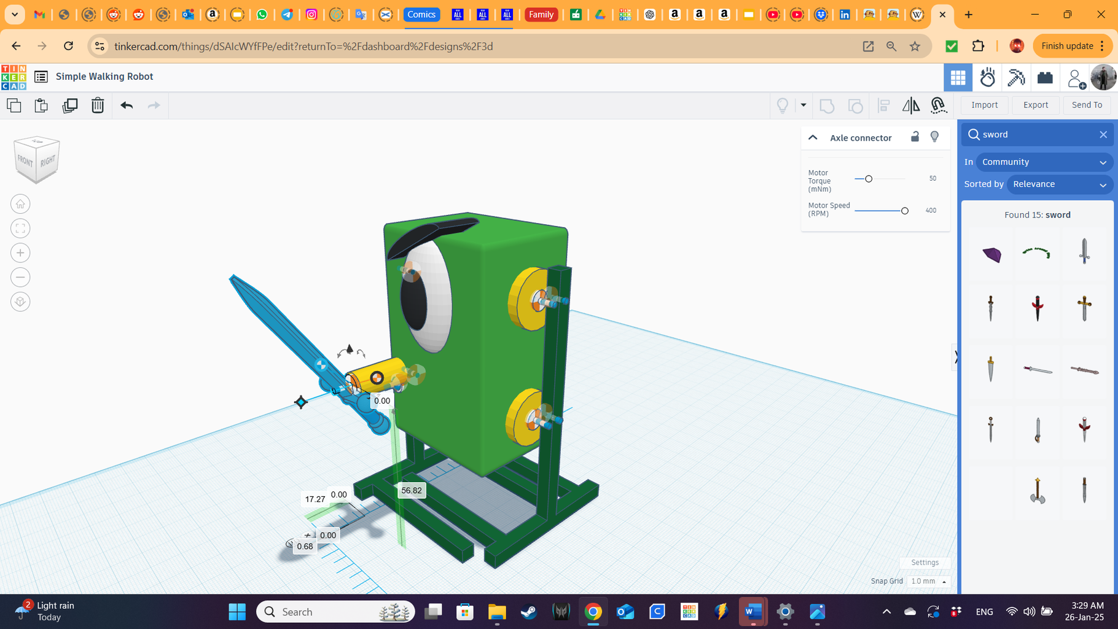Edit the Motor Speed value 400
Screen dimensions: 1118x629
click(x=931, y=211)
